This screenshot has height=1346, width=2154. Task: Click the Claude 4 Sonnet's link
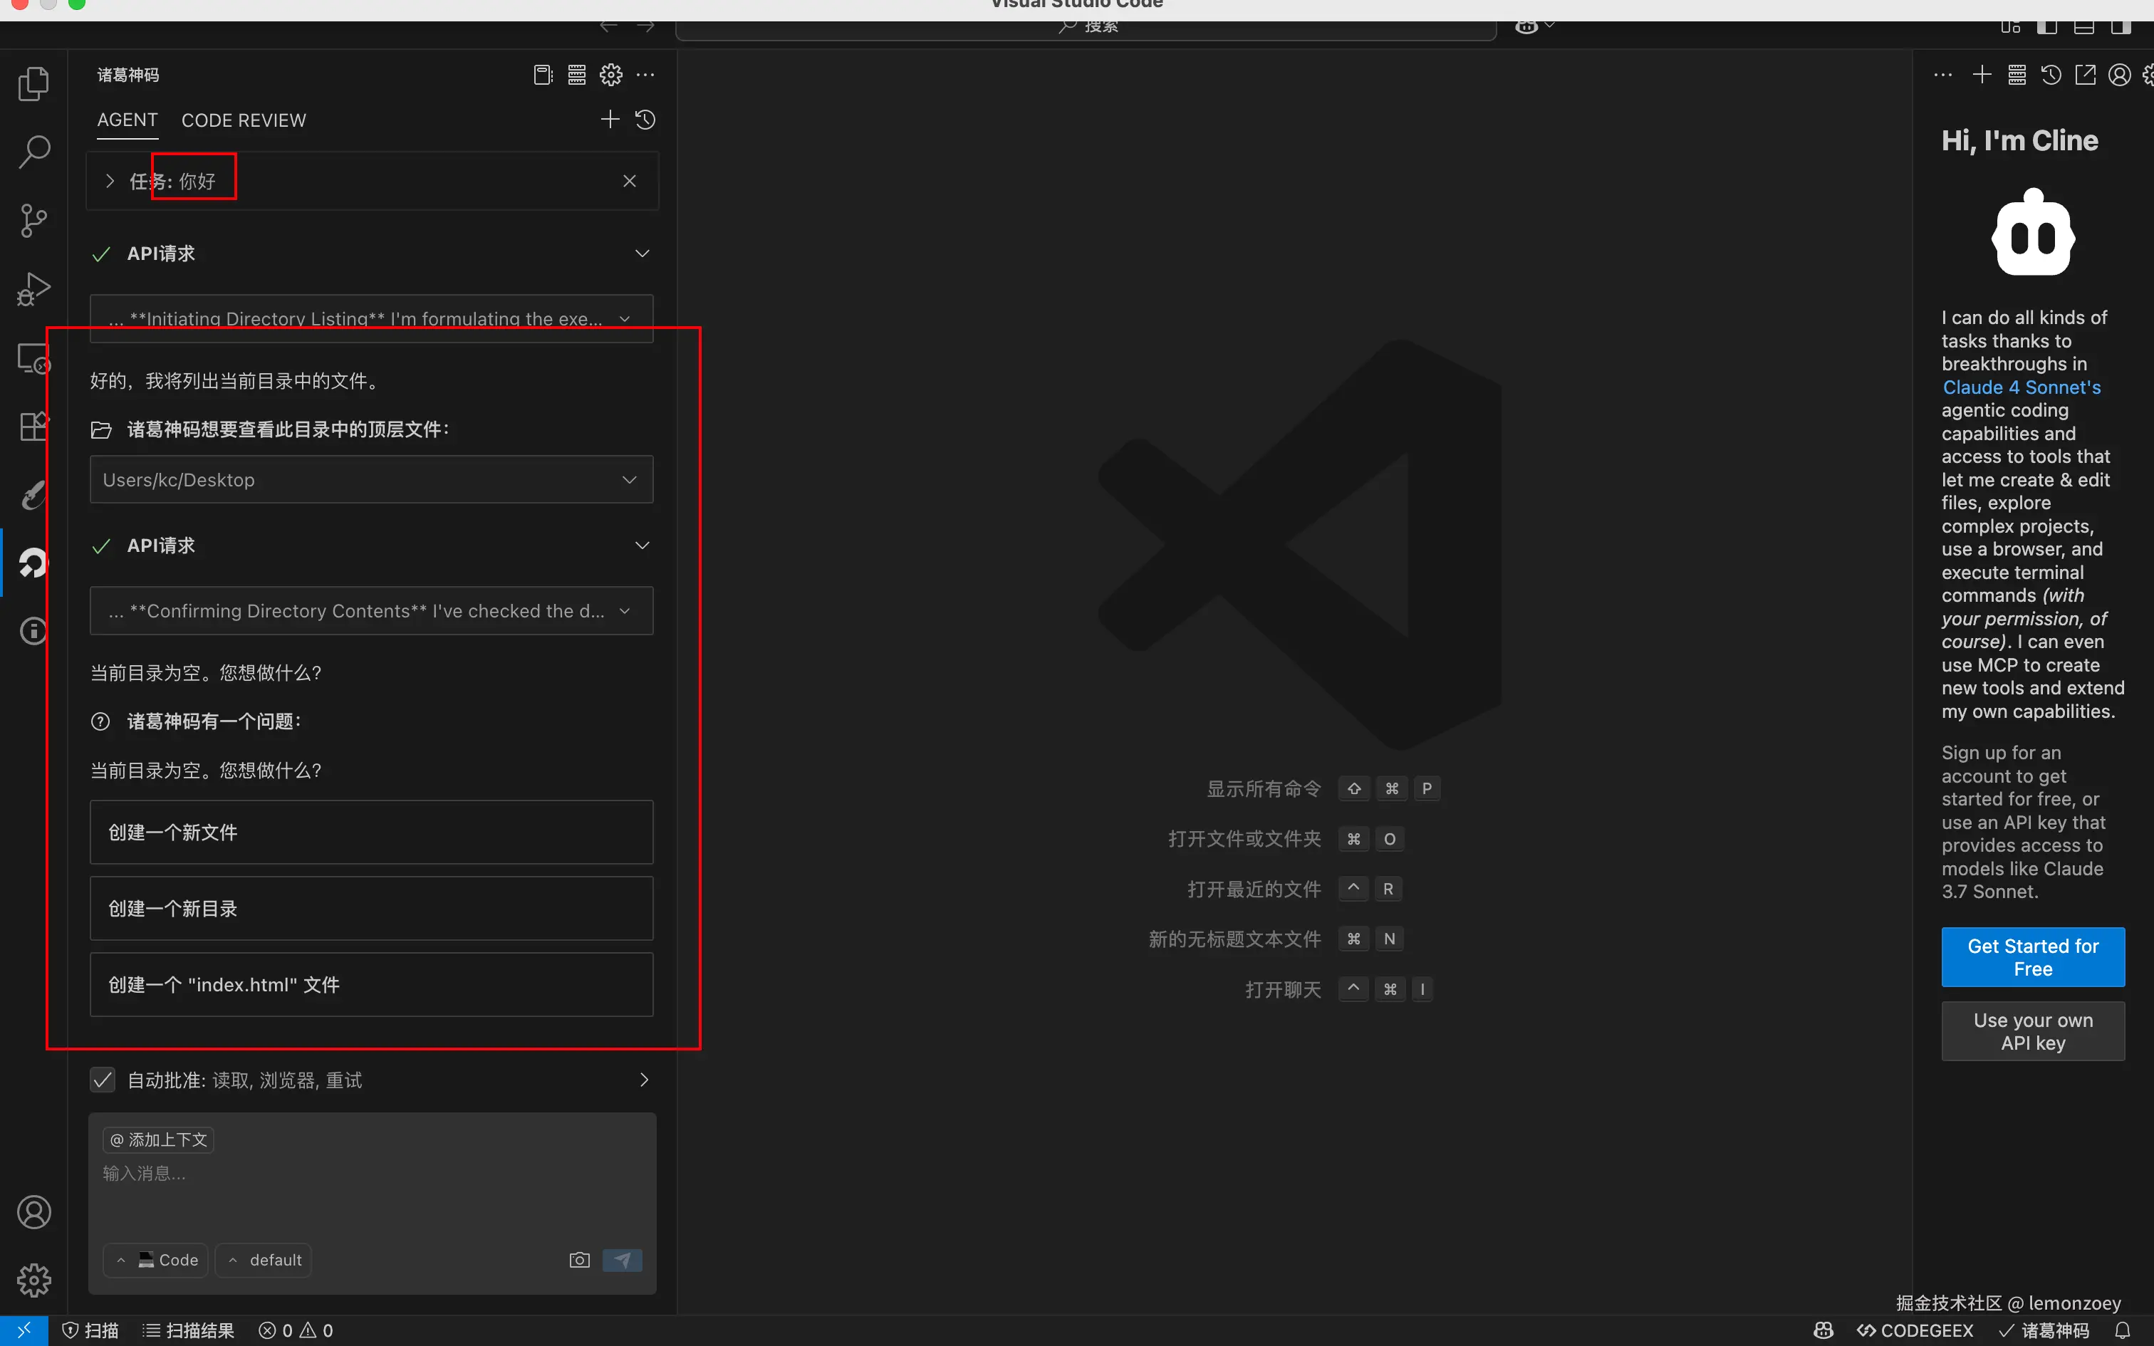[x=2022, y=387]
